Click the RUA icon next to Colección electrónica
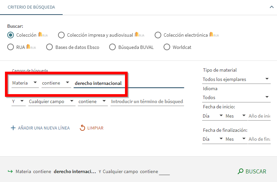 [x=214, y=35]
